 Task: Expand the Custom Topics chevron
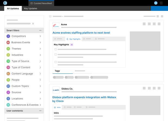(x=40, y=86)
